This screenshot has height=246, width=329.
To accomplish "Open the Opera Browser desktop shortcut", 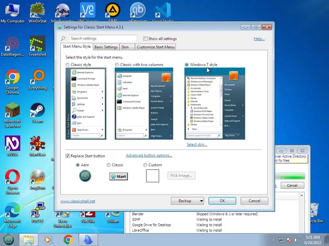I will pyautogui.click(x=13, y=182).
